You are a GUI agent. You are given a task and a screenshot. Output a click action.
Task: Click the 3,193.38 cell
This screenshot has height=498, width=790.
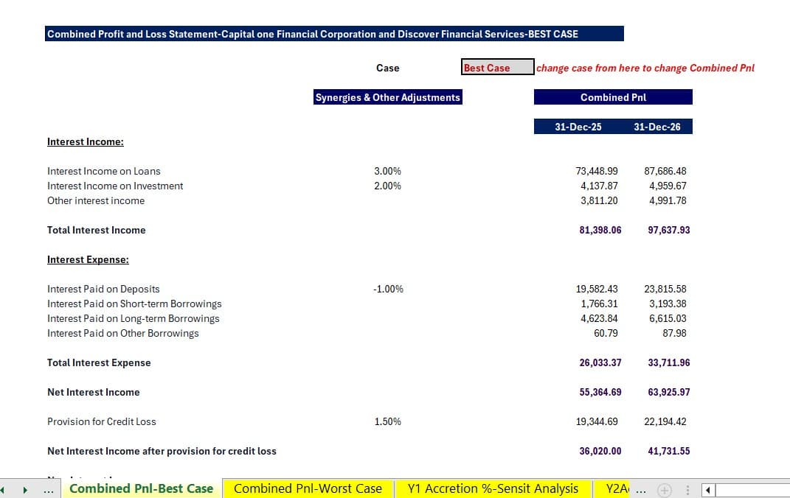pos(668,304)
